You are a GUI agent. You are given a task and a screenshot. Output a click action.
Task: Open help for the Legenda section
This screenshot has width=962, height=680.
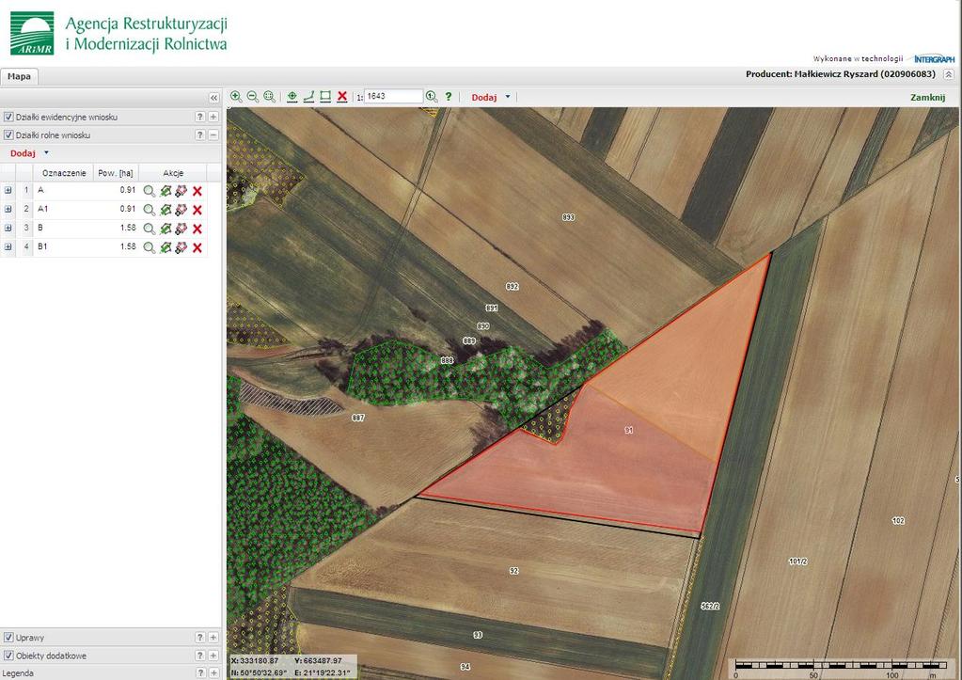coord(199,673)
